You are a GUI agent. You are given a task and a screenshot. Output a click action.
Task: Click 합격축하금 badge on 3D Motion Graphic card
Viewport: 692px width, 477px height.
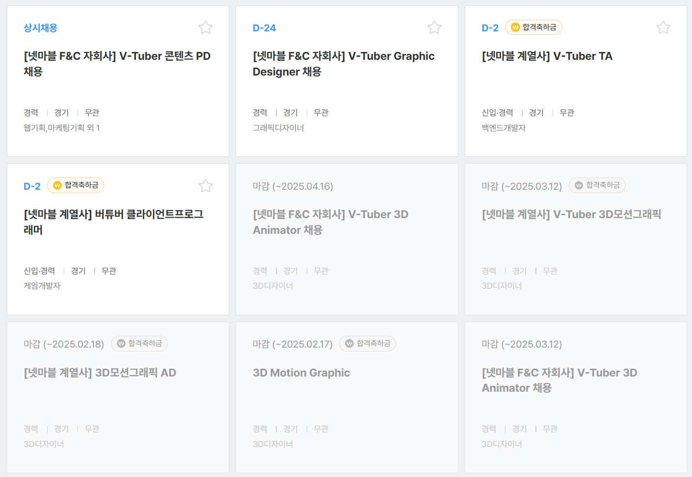(x=368, y=344)
